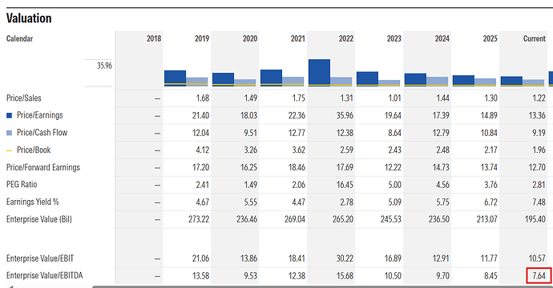Viewport: 553px width, 288px height.
Task: Click the 2023 column header
Action: point(394,38)
